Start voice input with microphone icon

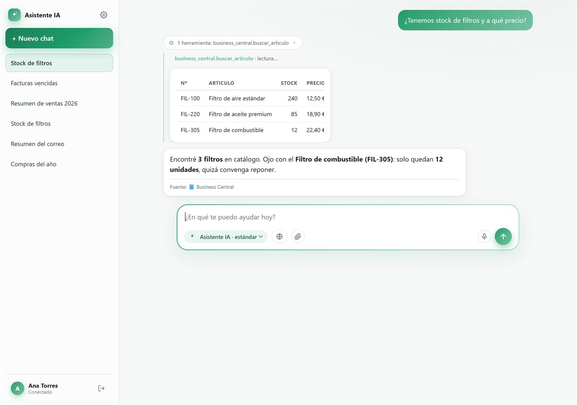pos(484,237)
